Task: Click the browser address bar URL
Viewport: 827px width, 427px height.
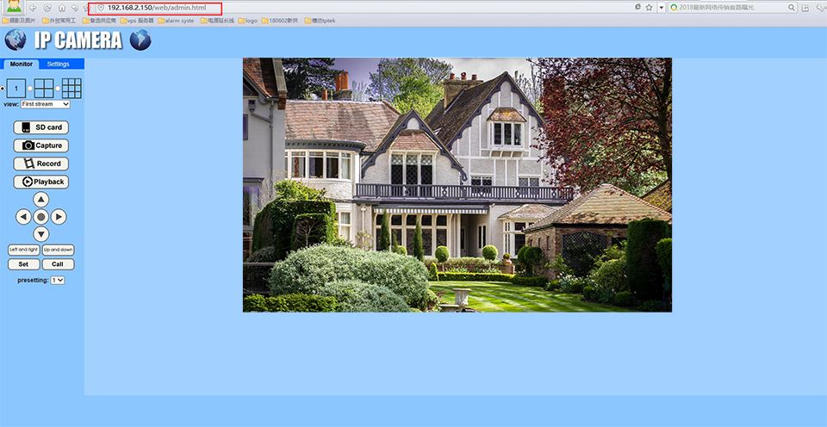Action: [x=157, y=8]
